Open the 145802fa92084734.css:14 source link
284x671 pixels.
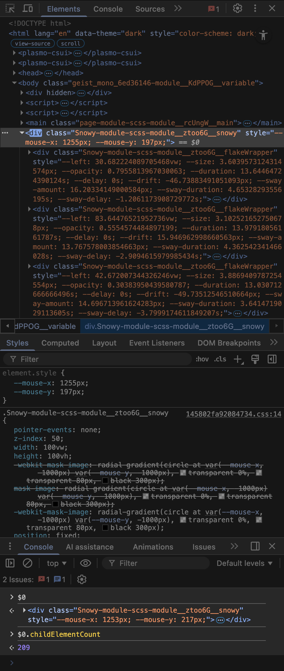234,414
